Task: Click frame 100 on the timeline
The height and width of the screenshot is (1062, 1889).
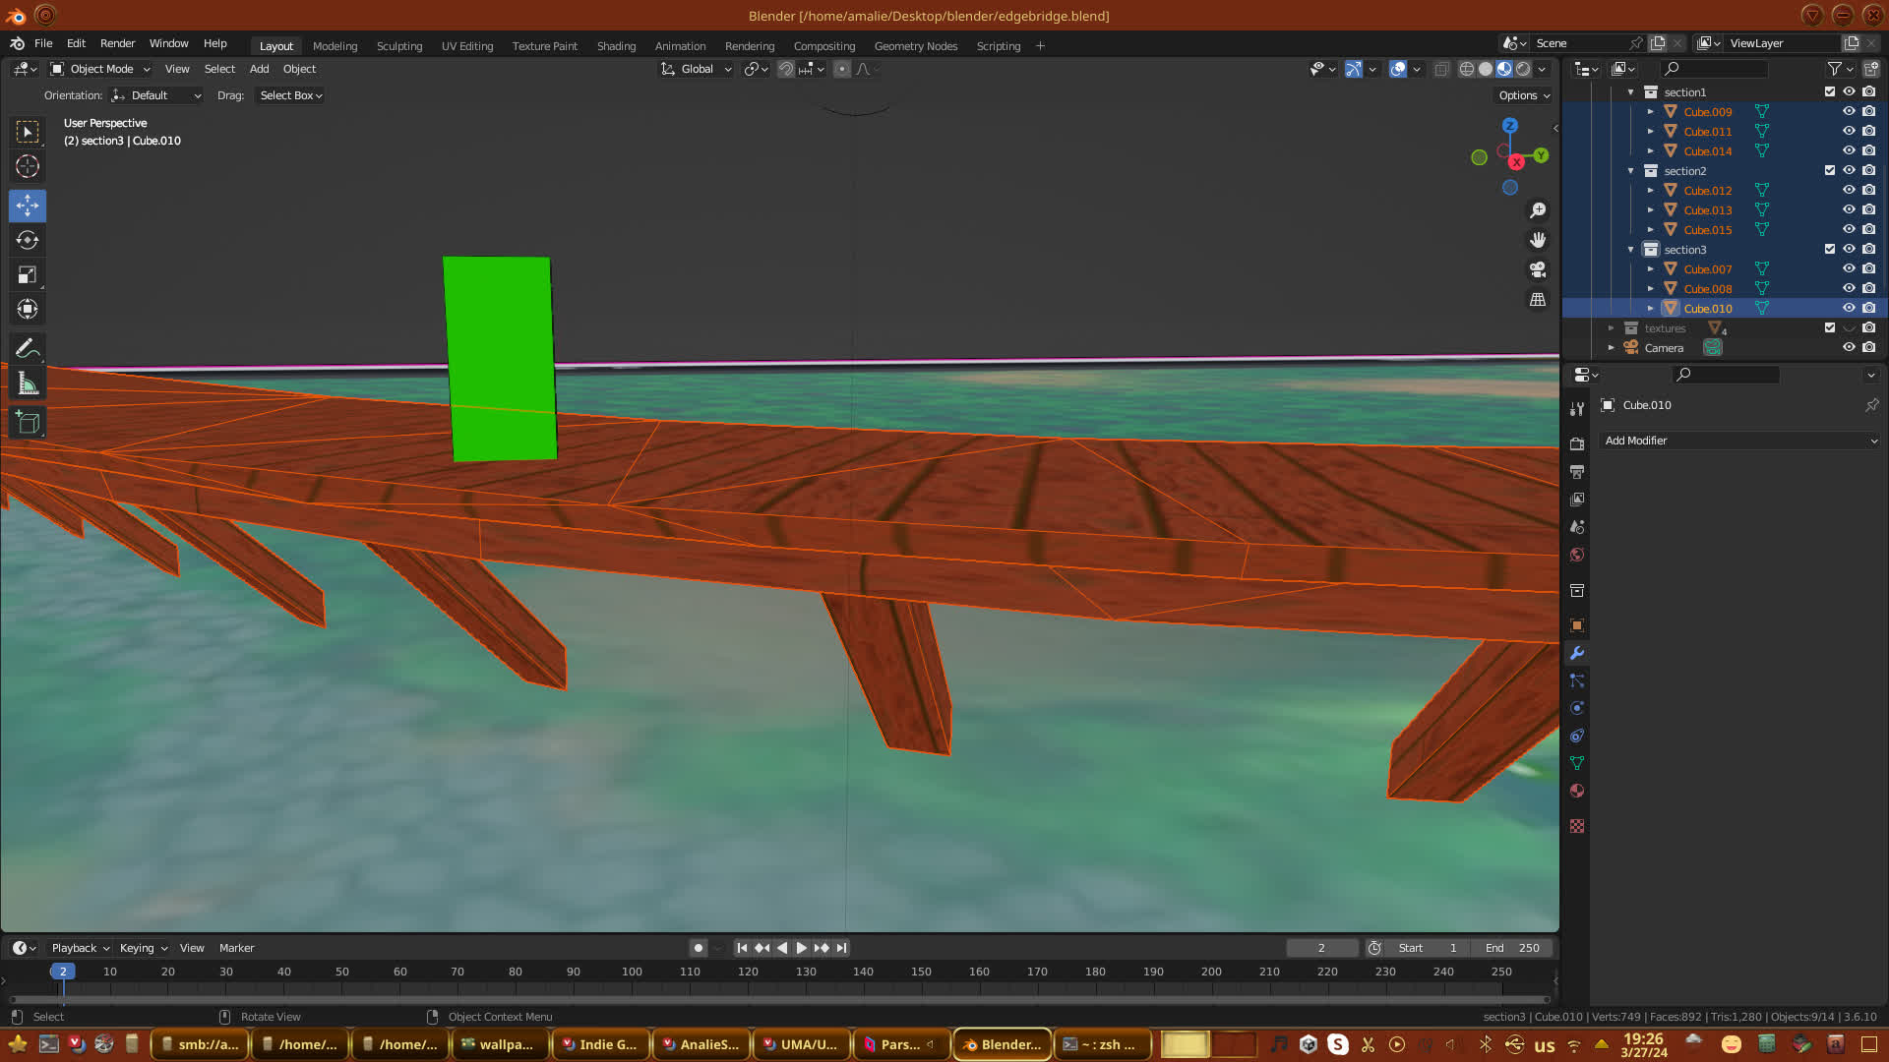Action: [632, 972]
